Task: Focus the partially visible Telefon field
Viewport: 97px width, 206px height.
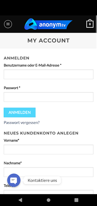Action: point(48,192)
